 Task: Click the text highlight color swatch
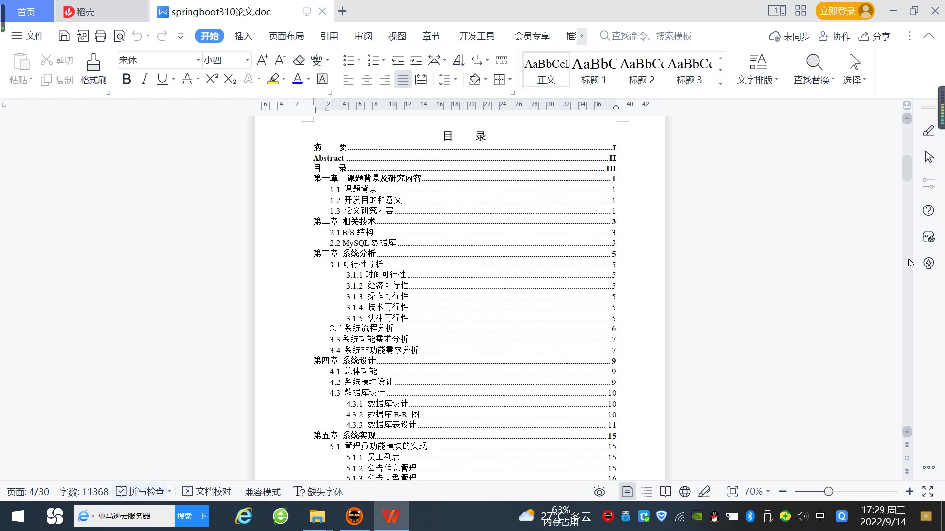pos(273,79)
